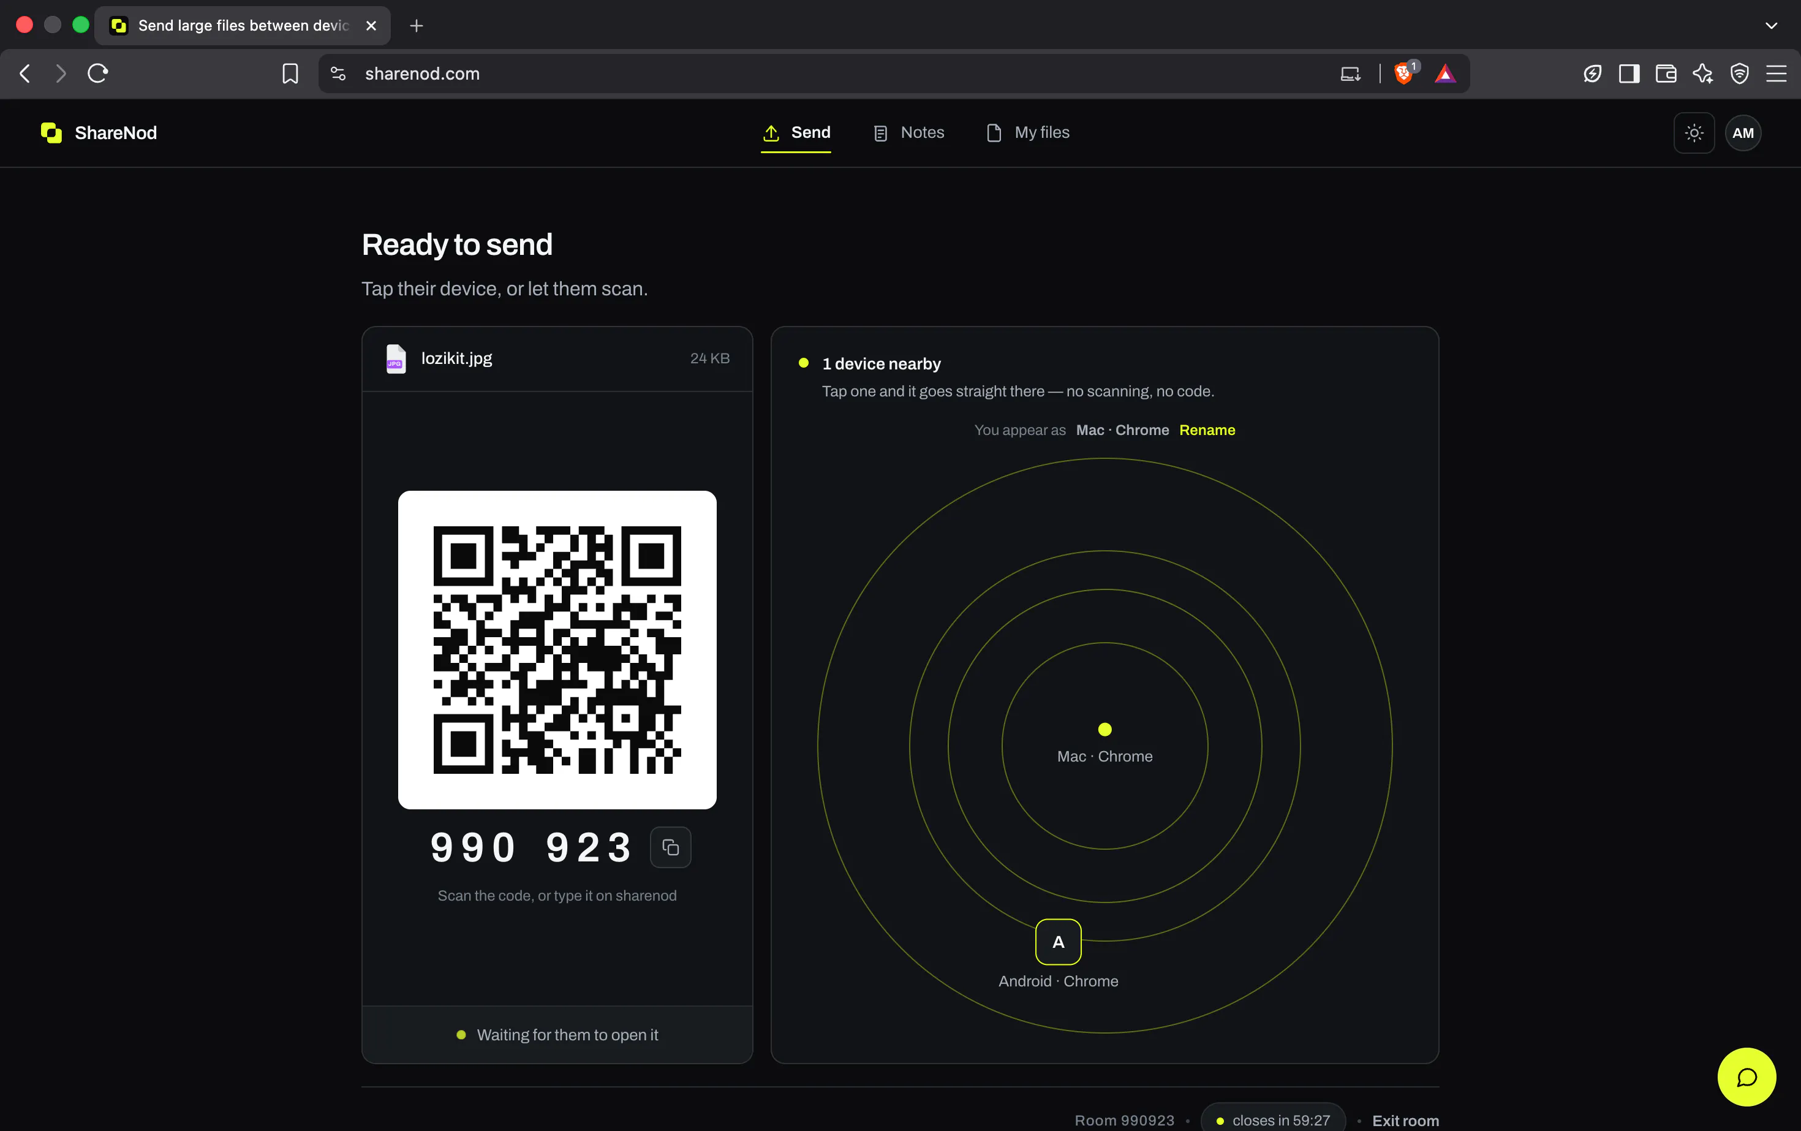This screenshot has width=1801, height=1131.
Task: Open the chat support bubble
Action: tap(1746, 1077)
